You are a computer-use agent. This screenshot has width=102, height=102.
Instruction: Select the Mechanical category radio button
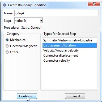(x=7, y=40)
